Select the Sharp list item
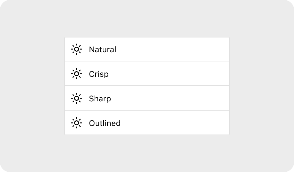The width and height of the screenshot is (294, 172). click(x=147, y=99)
